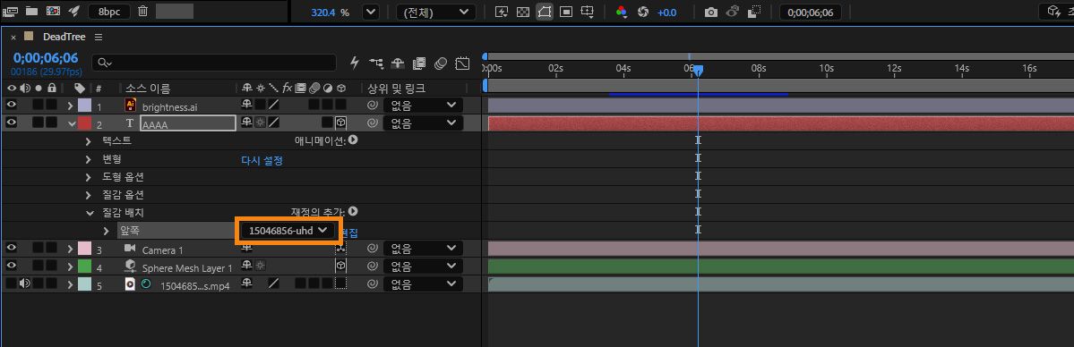The height and width of the screenshot is (347, 1074).
Task: Expand the brightness.ai layer properties
Action: [x=70, y=106]
